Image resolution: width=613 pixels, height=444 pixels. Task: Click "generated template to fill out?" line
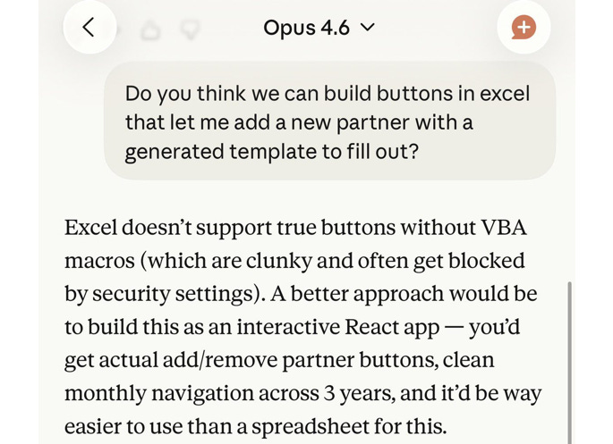(x=270, y=151)
